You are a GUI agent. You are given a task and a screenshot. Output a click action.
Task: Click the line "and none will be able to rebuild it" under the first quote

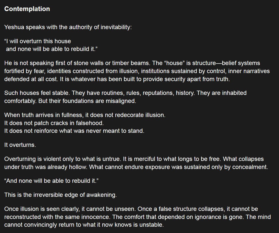pos(52,49)
